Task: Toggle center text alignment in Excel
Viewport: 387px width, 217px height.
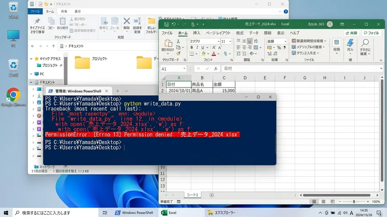Action: pos(244,47)
